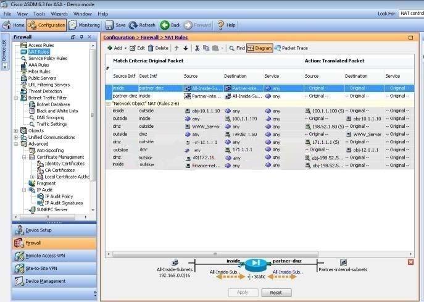Open Device Management panel
The image size is (424, 302).
tap(54, 281)
